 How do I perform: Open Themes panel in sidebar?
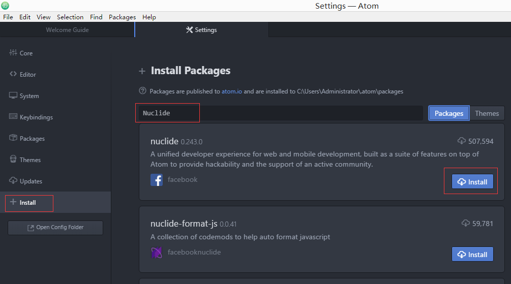click(55, 160)
